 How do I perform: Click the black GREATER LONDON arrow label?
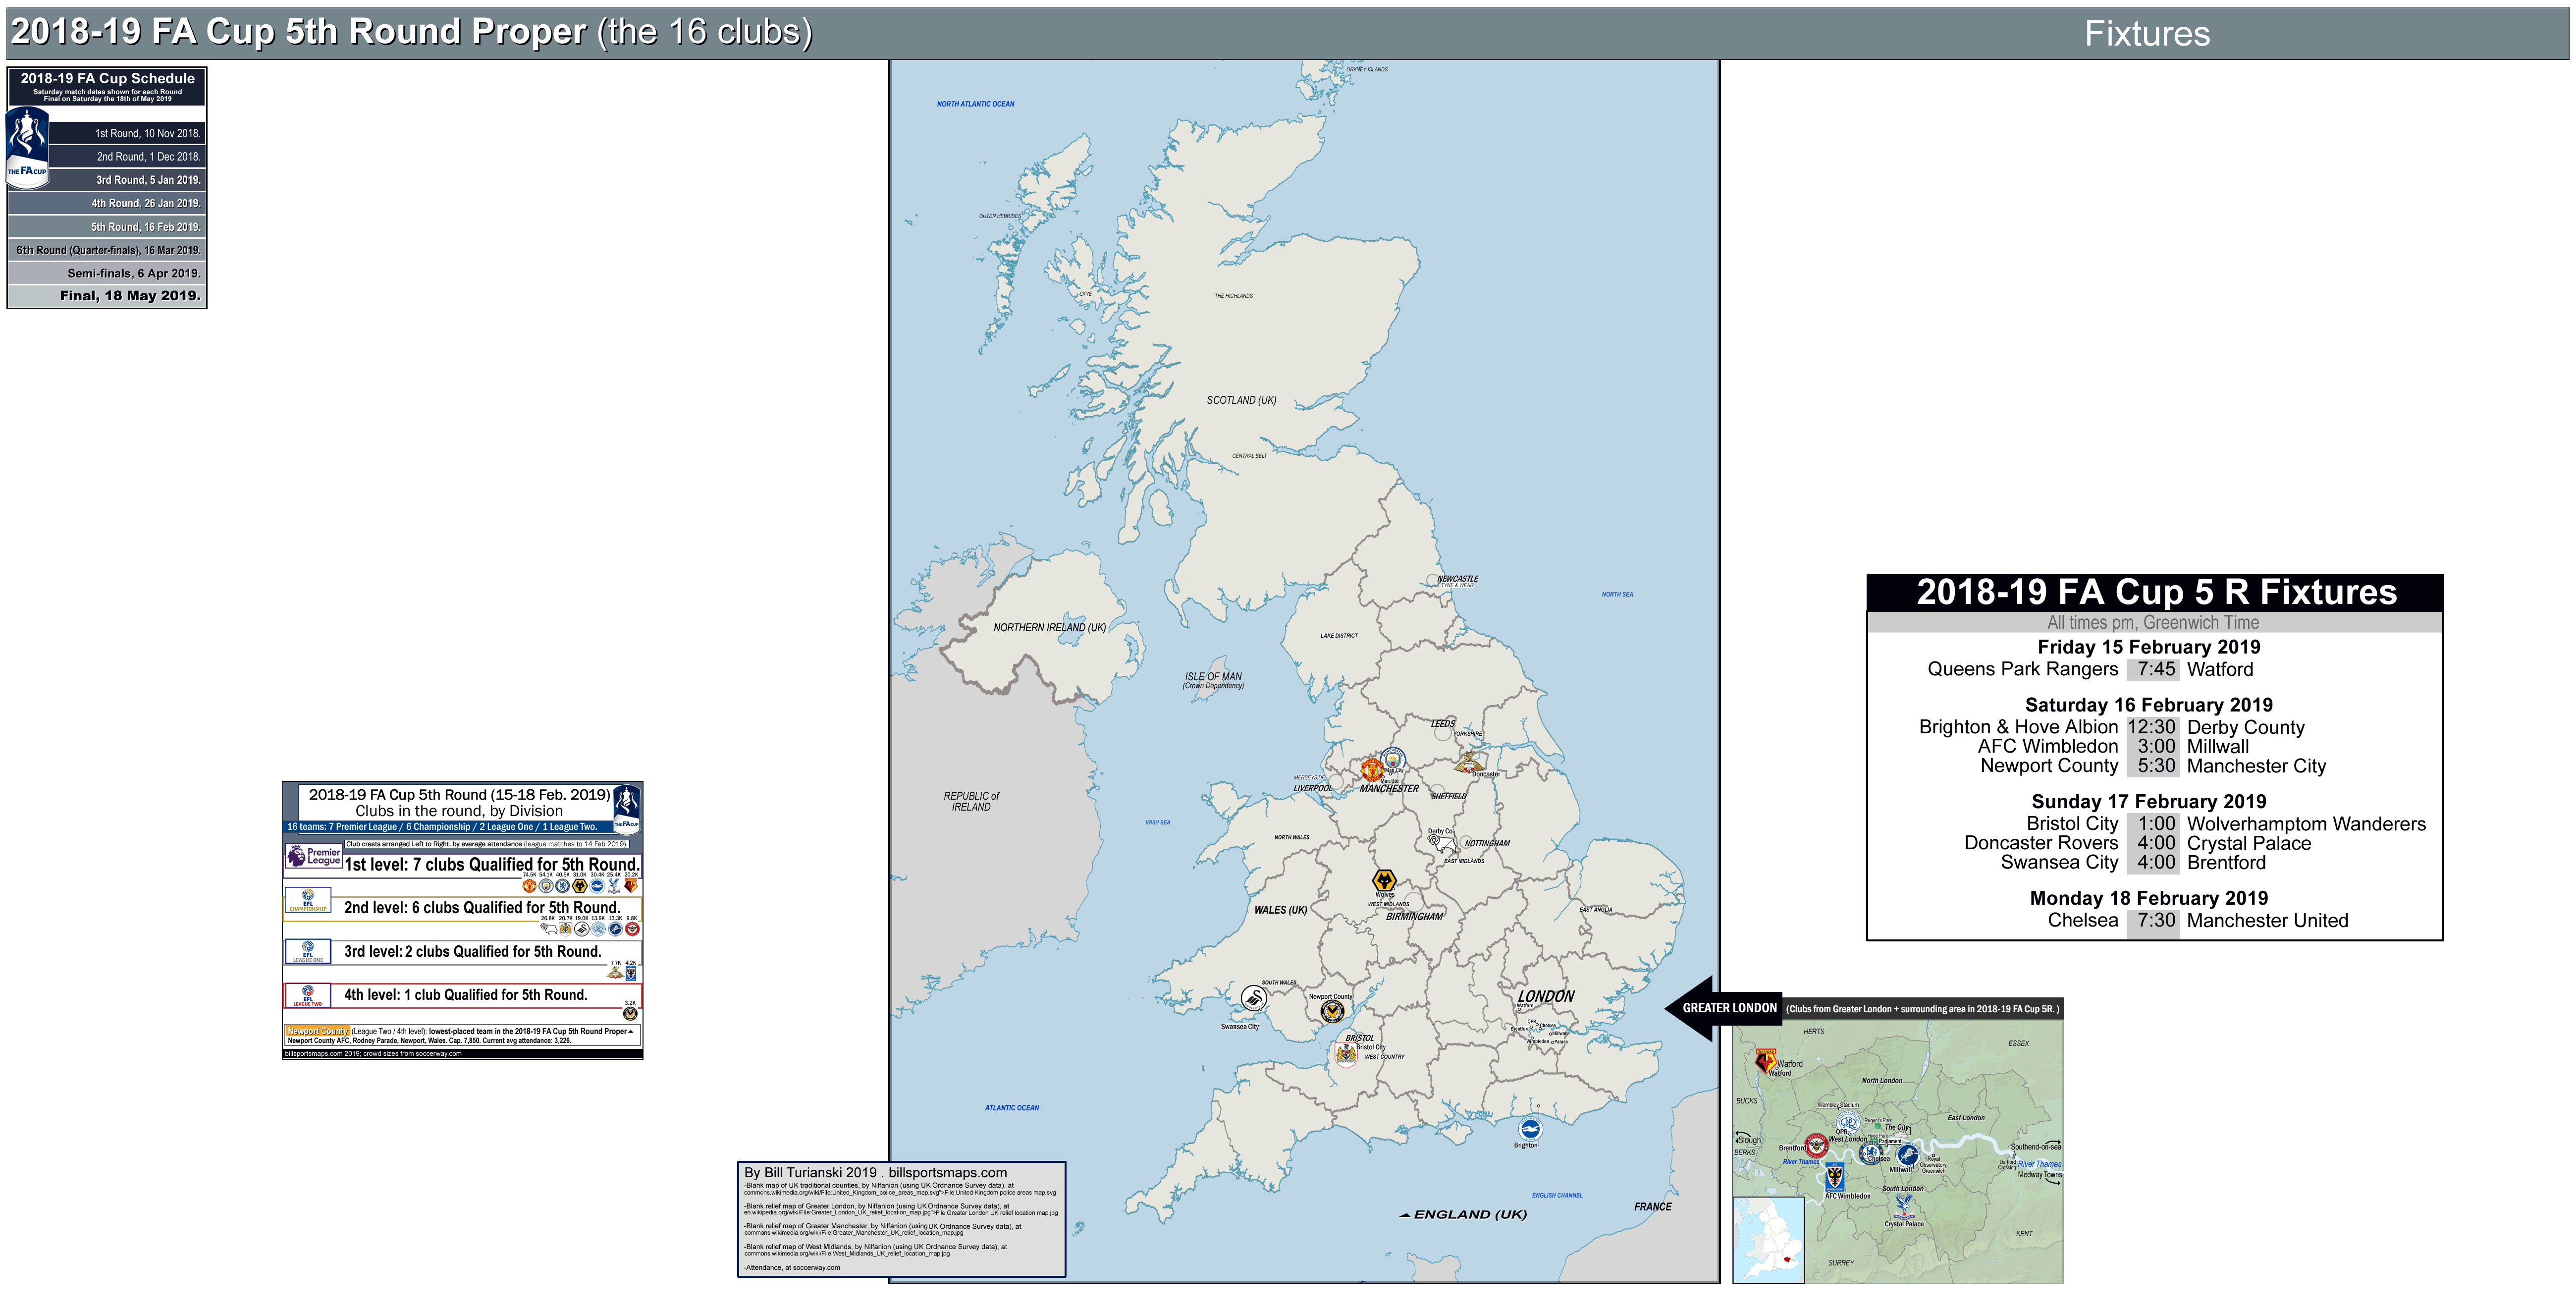pos(1724,1008)
